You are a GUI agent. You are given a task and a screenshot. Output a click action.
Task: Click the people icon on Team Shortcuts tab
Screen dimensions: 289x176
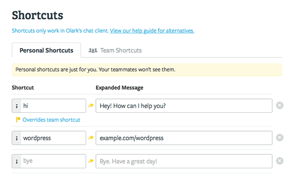pos(93,50)
